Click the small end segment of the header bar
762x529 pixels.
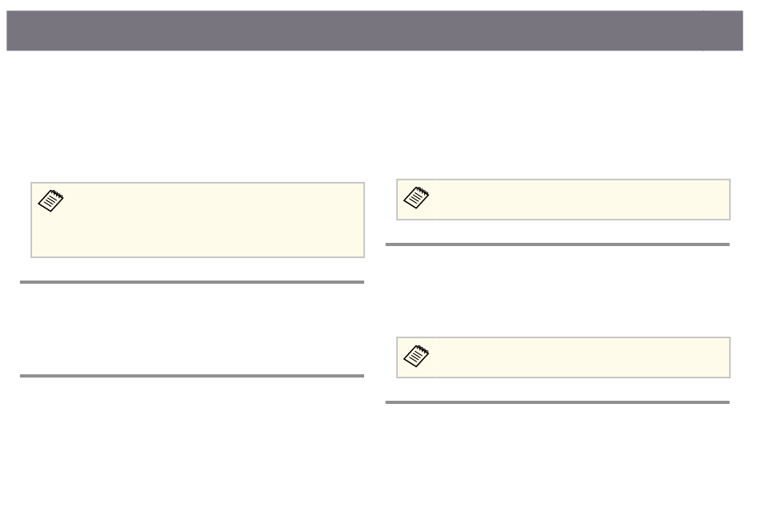[x=723, y=30]
